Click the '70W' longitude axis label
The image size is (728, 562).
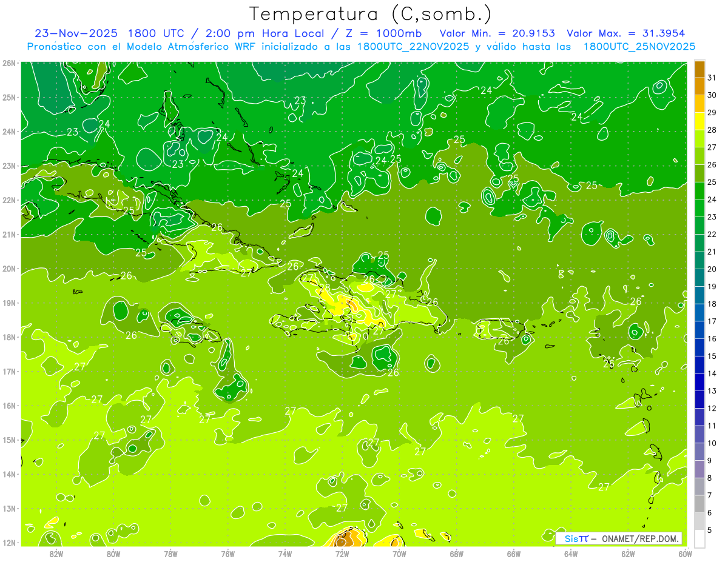coord(399,554)
